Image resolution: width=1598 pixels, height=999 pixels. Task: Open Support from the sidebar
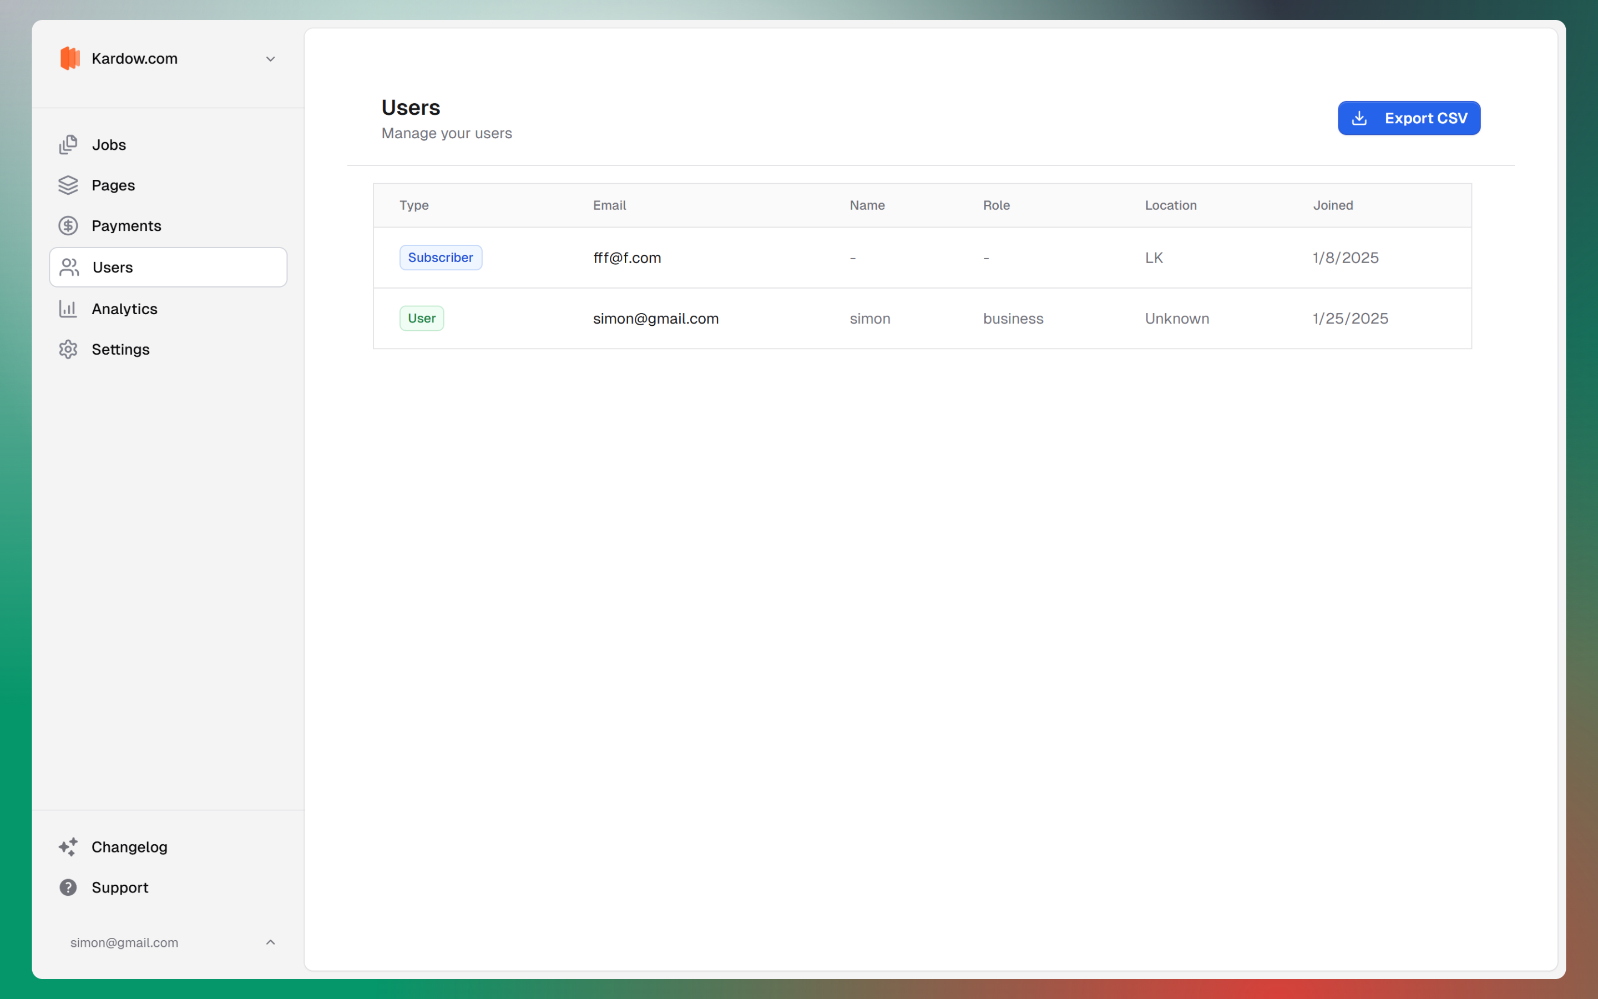[119, 887]
